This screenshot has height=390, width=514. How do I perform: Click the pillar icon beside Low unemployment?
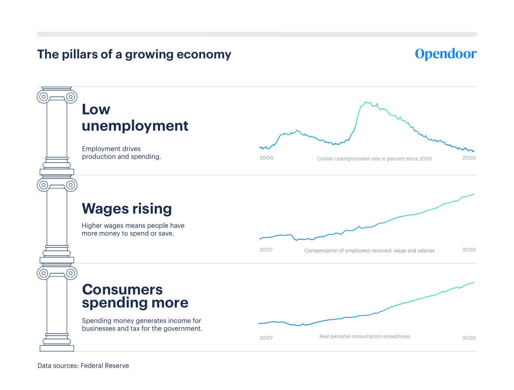tap(57, 131)
